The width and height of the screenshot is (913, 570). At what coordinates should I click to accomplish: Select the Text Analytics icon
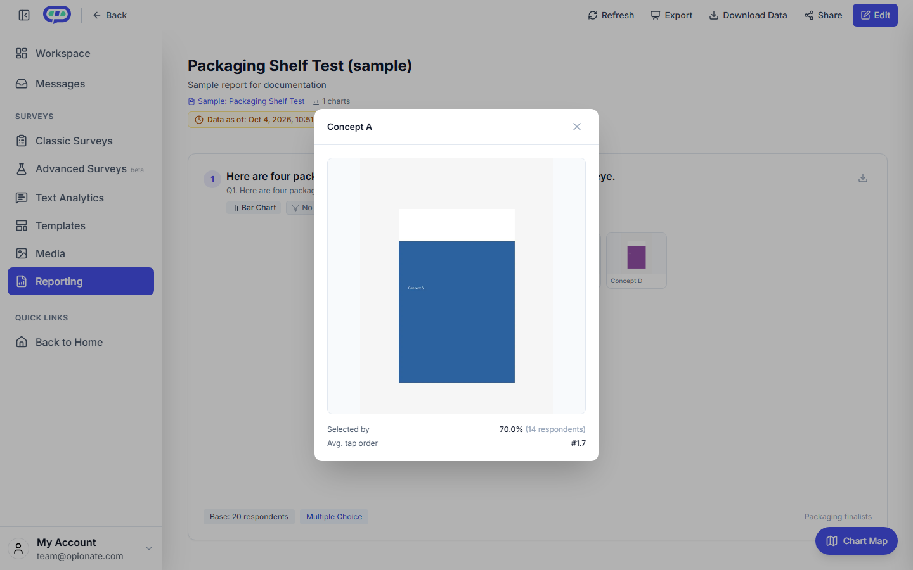pyautogui.click(x=22, y=198)
